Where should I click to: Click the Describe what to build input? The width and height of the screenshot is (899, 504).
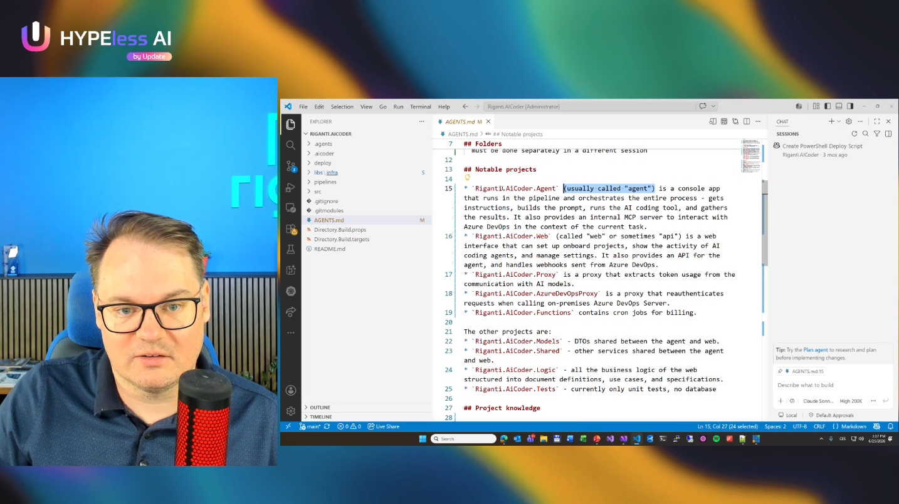click(x=833, y=385)
